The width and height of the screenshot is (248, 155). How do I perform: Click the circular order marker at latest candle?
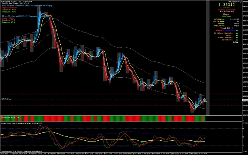(204, 100)
